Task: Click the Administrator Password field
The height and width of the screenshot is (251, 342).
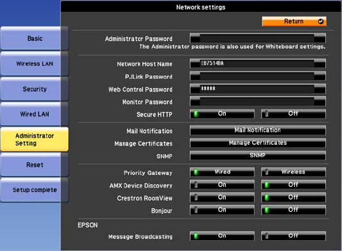Action: coord(258,38)
